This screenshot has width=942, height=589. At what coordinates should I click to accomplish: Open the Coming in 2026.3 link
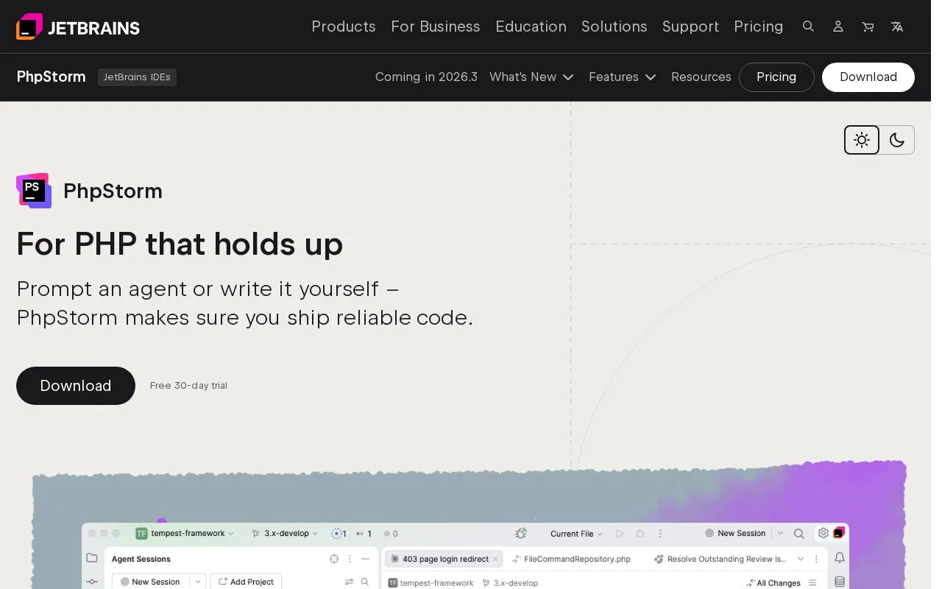coord(426,77)
